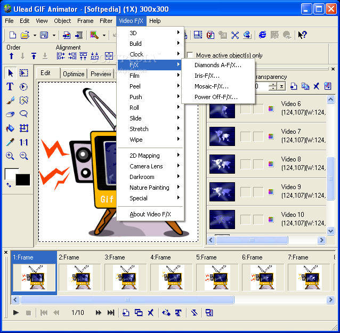This screenshot has width=340, height=333.
Task: Select the Eyedropper tool
Action: click(x=10, y=142)
